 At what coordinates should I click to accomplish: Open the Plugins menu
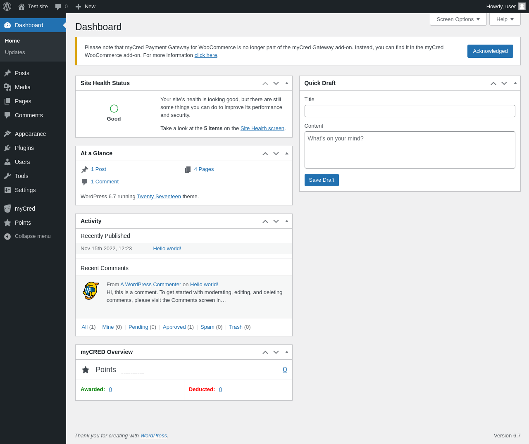point(33,148)
